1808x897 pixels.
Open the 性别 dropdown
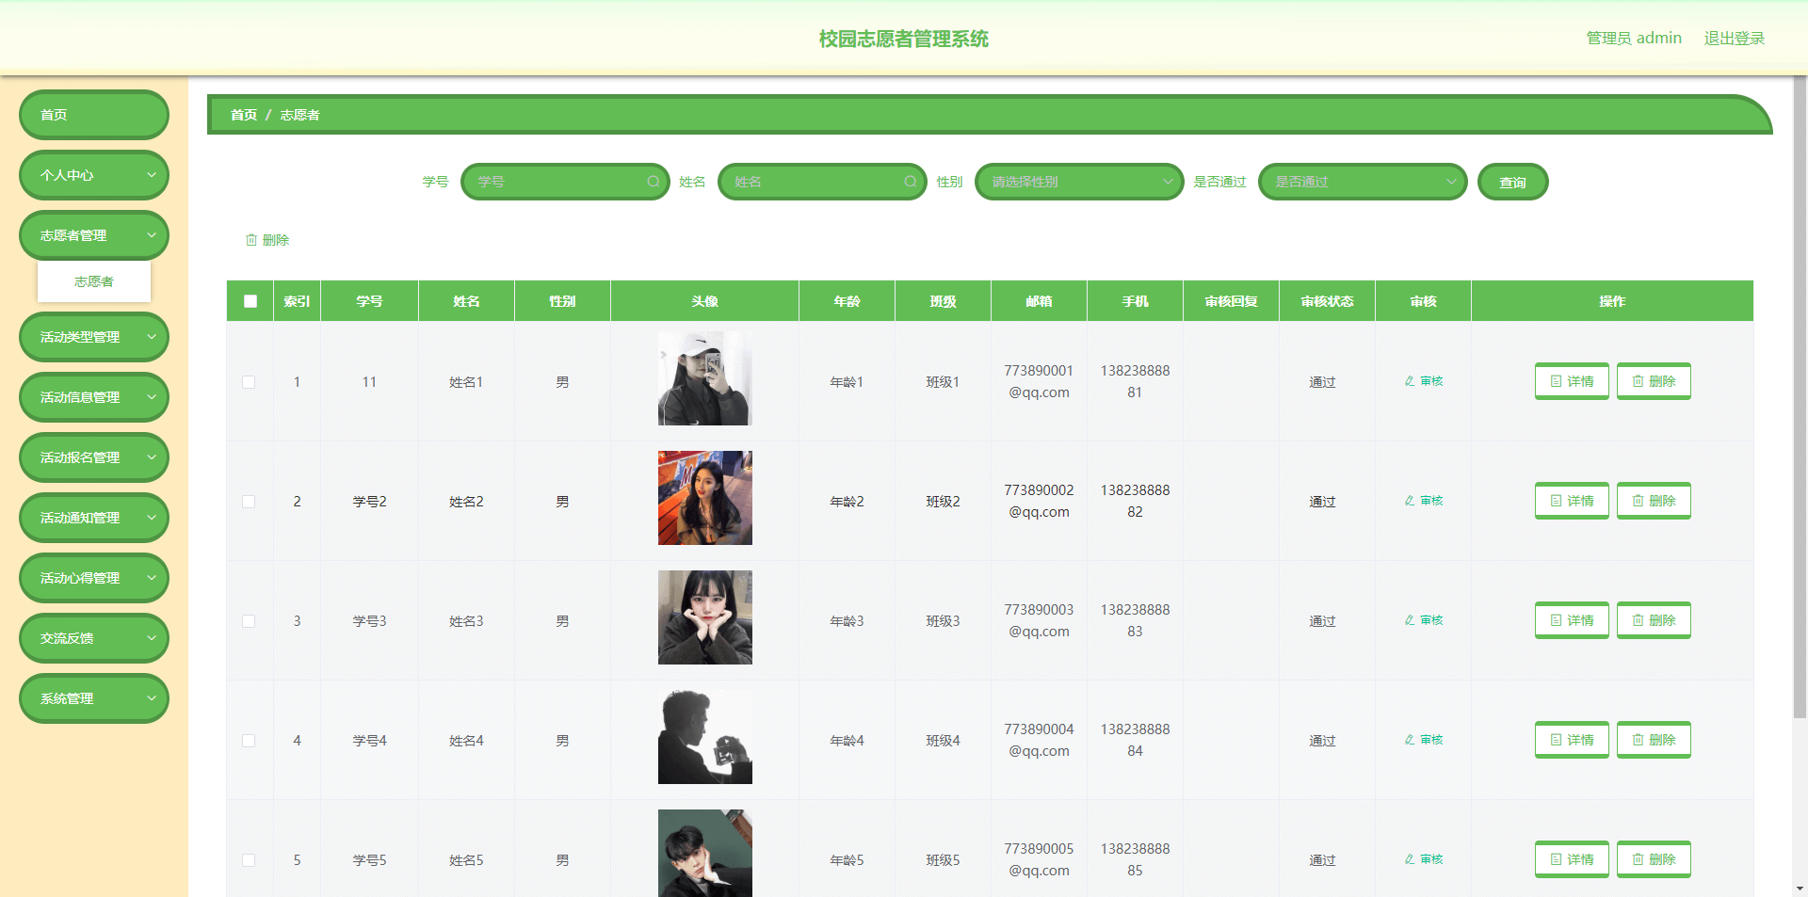pyautogui.click(x=1079, y=182)
